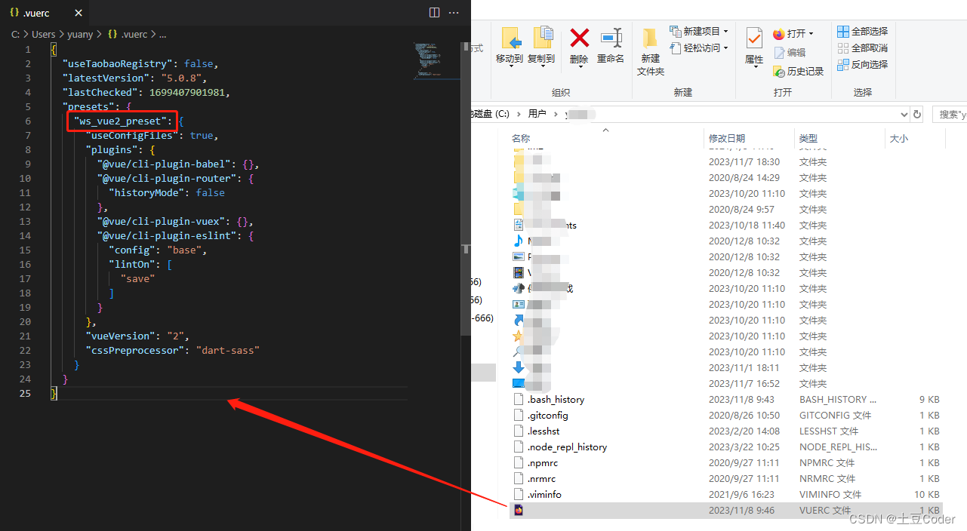Screen dimensions: 967x531
Task: Click the VUERC file icon in the highlighted row
Action: pyautogui.click(x=519, y=510)
